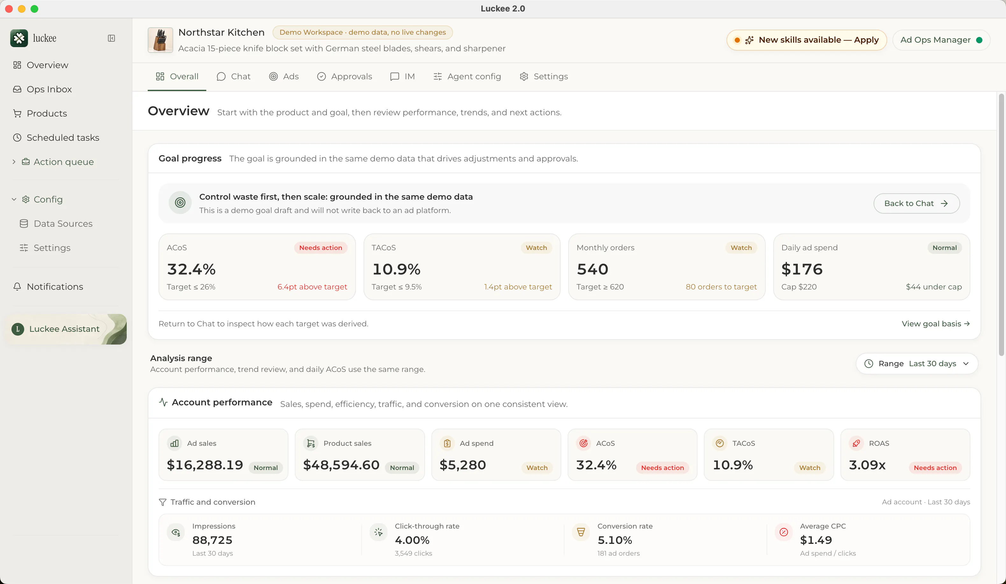The width and height of the screenshot is (1006, 584).
Task: Apply the new skills available
Action: (x=806, y=40)
